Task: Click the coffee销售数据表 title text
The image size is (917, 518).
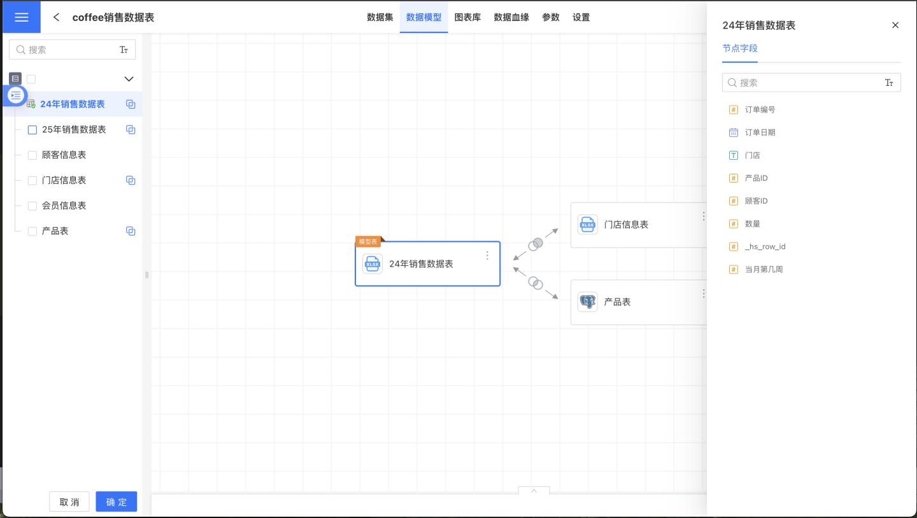Action: coord(113,17)
